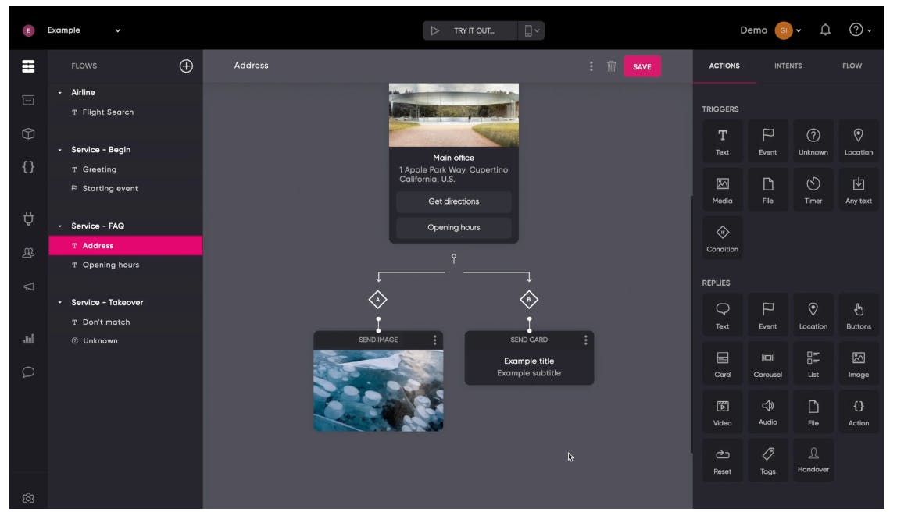Select the condition A diamond node
The width and height of the screenshot is (897, 523).
tap(377, 300)
